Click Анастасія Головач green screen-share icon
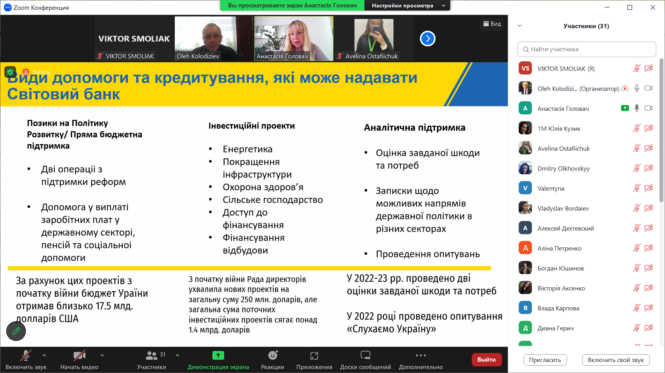Viewport: 665px width, 373px height. [x=625, y=108]
